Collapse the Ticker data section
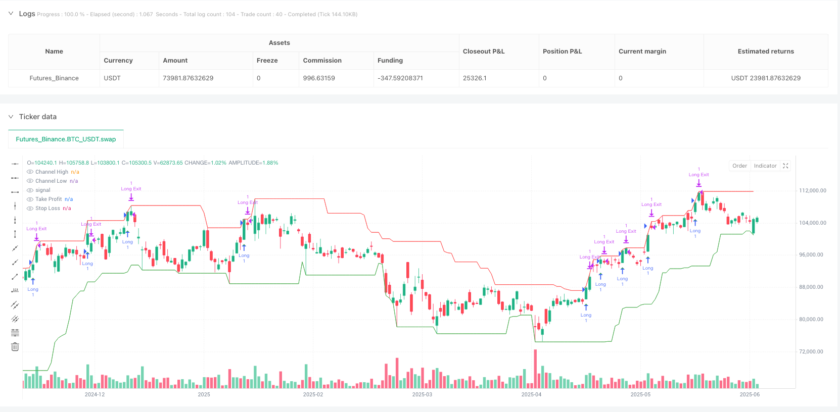 tap(11, 117)
